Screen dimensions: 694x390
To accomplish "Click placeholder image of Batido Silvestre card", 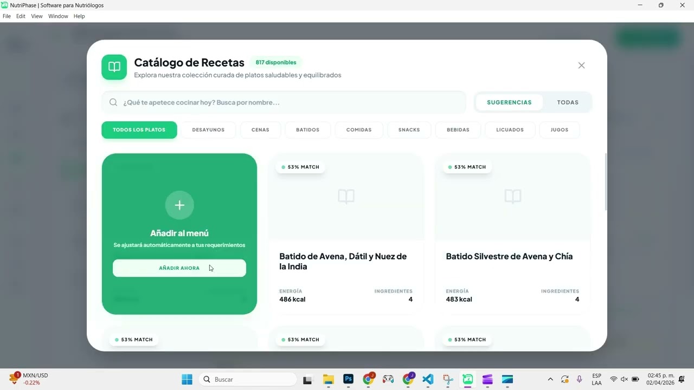I will [x=513, y=196].
